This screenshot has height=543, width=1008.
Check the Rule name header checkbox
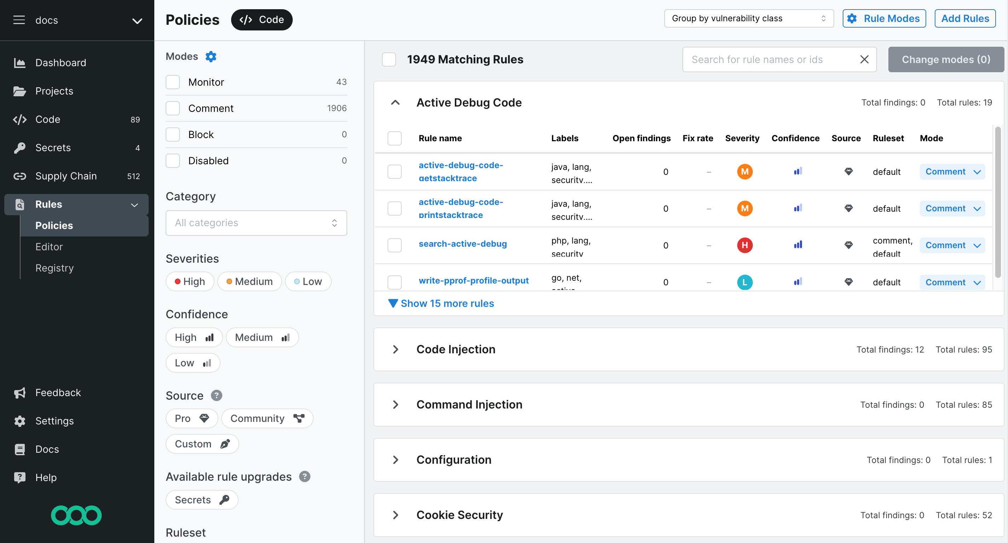394,138
